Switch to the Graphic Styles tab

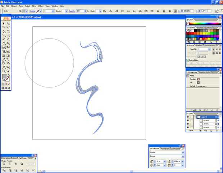click(x=205, y=72)
